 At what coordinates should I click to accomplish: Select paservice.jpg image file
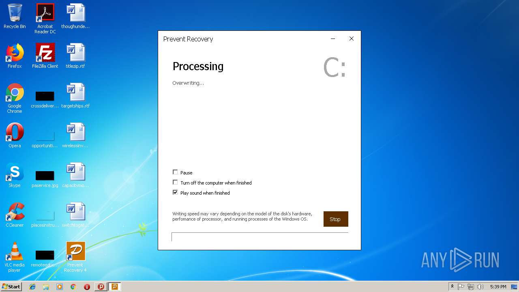[45, 179]
